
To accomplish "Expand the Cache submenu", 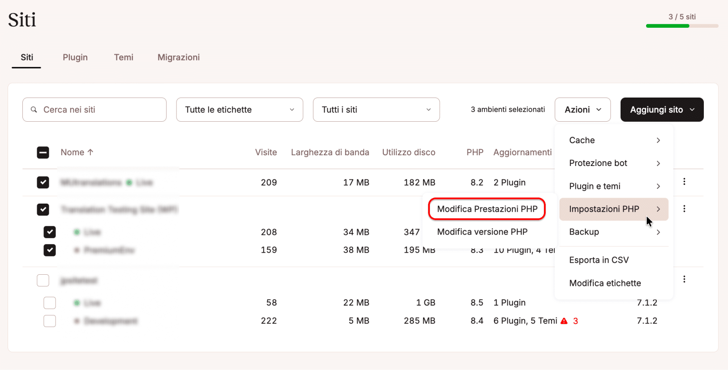I will point(614,140).
